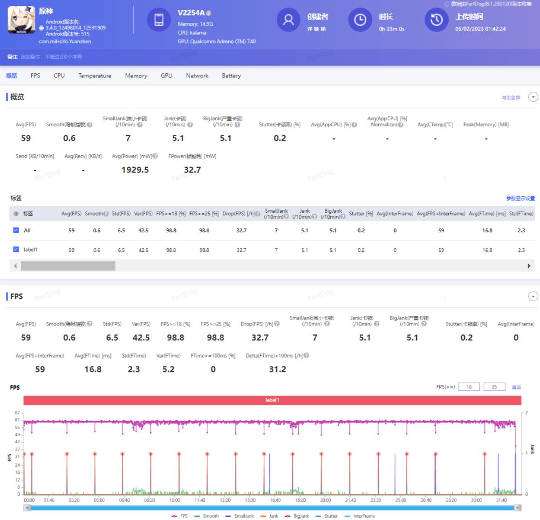Click the creator user icon

click(288, 20)
